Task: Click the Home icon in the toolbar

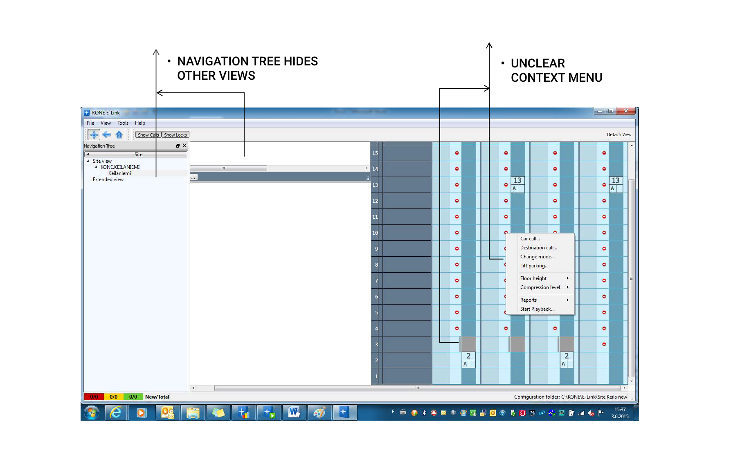Action: (x=119, y=134)
